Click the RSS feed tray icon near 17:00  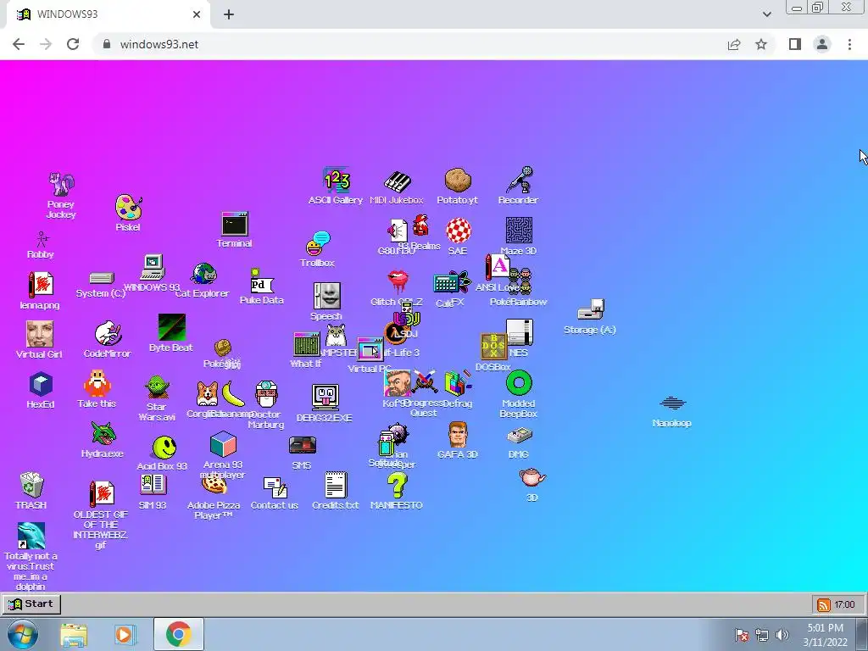[x=824, y=604]
